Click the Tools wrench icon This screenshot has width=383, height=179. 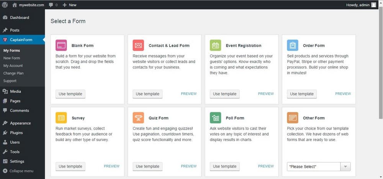coord(5,152)
